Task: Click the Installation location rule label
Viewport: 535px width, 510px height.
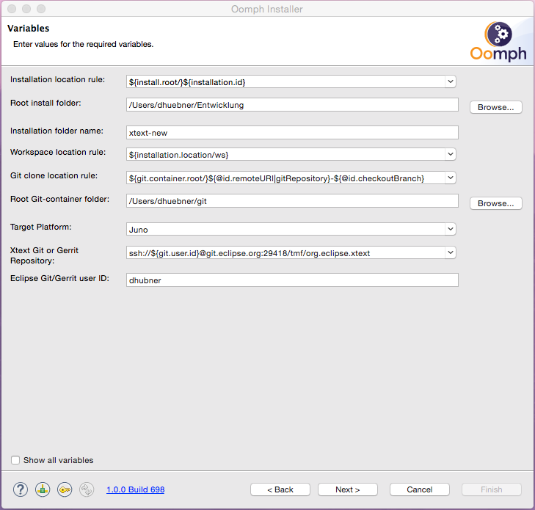Action: [58, 79]
